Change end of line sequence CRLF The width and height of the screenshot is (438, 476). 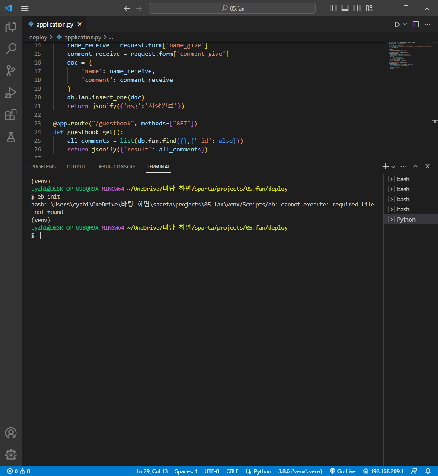click(x=232, y=471)
